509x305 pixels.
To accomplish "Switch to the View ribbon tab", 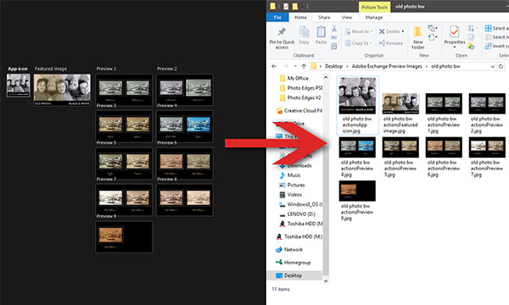I will tap(347, 17).
